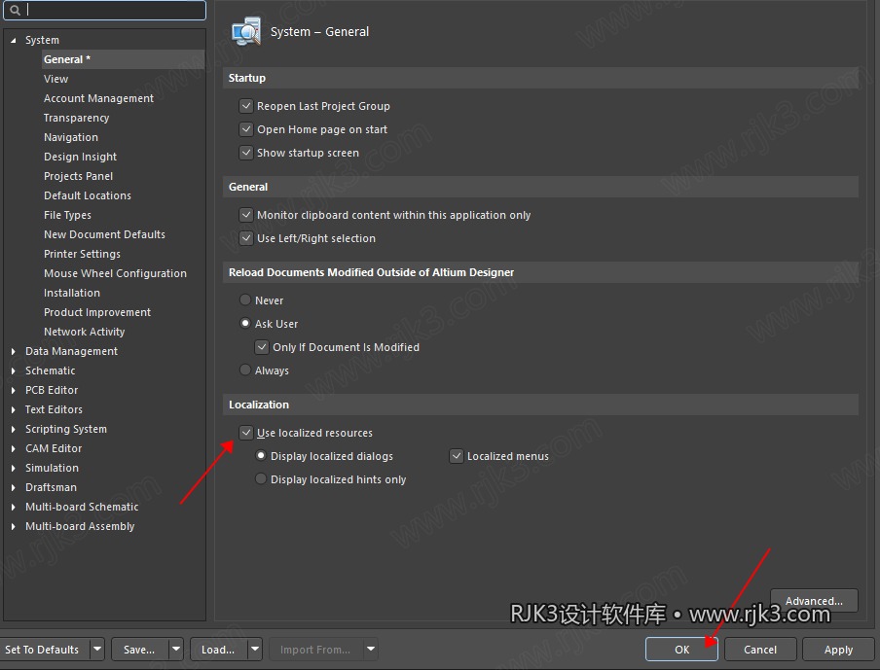Expand the Scripting System node
880x670 pixels.
[x=13, y=430]
